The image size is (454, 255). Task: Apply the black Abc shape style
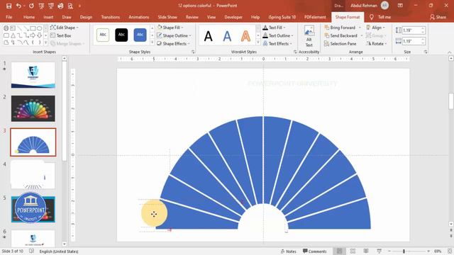[121, 35]
